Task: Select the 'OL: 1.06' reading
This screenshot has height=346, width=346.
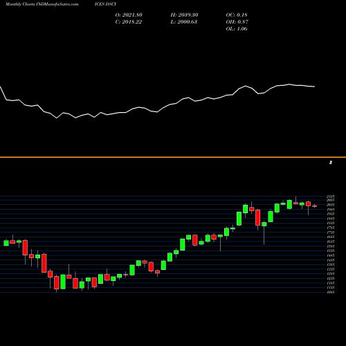Action: 237,29
